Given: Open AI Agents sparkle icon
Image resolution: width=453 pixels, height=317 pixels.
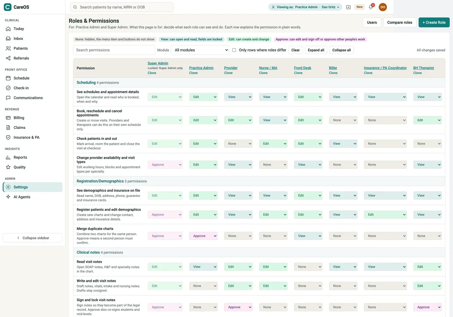Looking at the screenshot, I should coord(8,197).
